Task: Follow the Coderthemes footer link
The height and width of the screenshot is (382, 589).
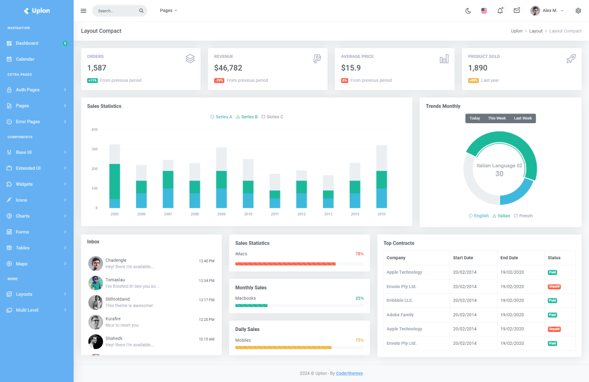Action: coord(349,373)
